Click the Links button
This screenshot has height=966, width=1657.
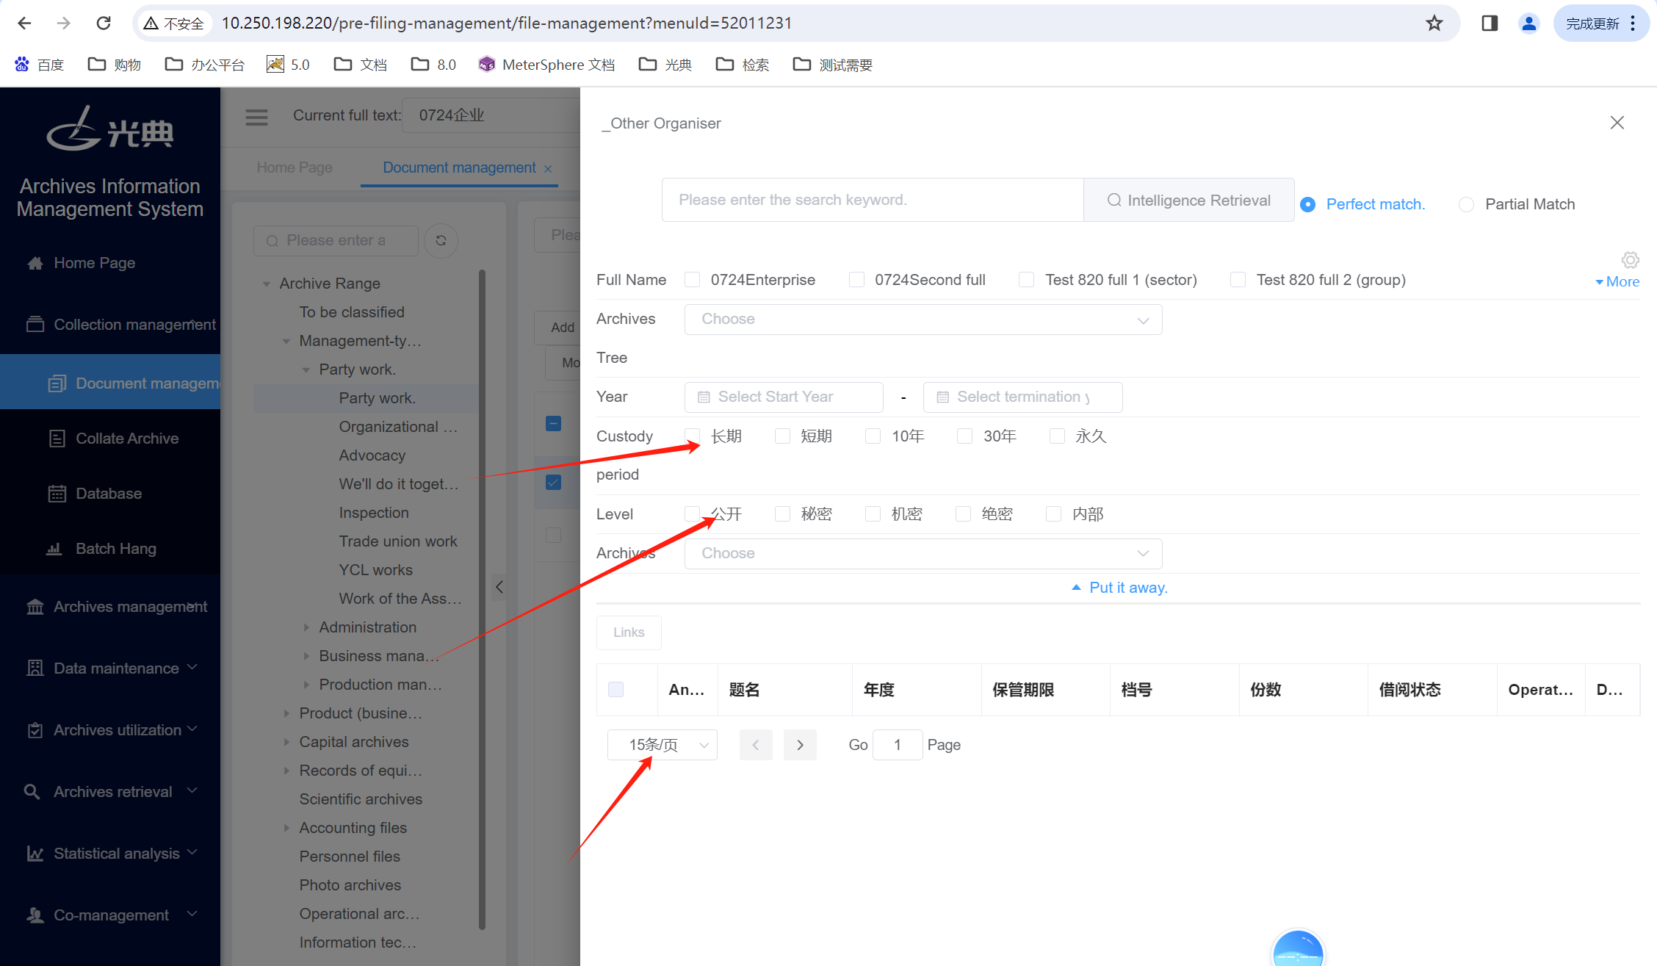click(x=629, y=632)
